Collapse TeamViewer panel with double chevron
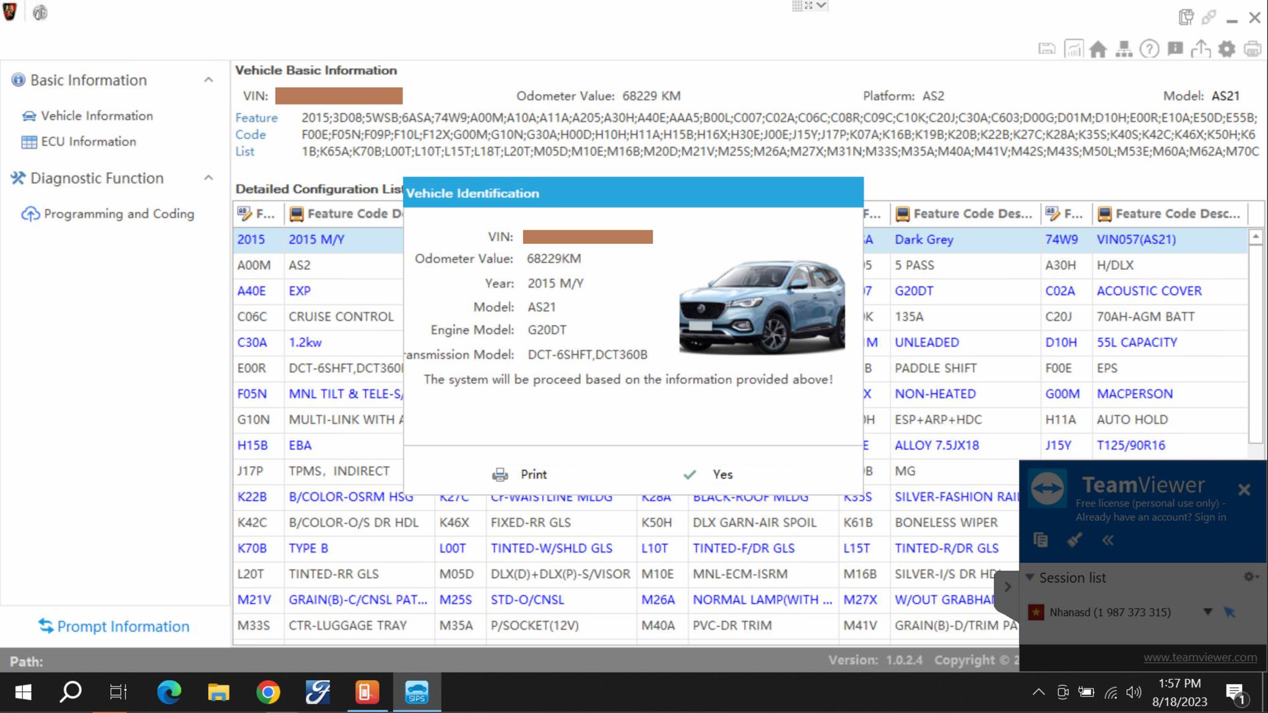 (1108, 540)
